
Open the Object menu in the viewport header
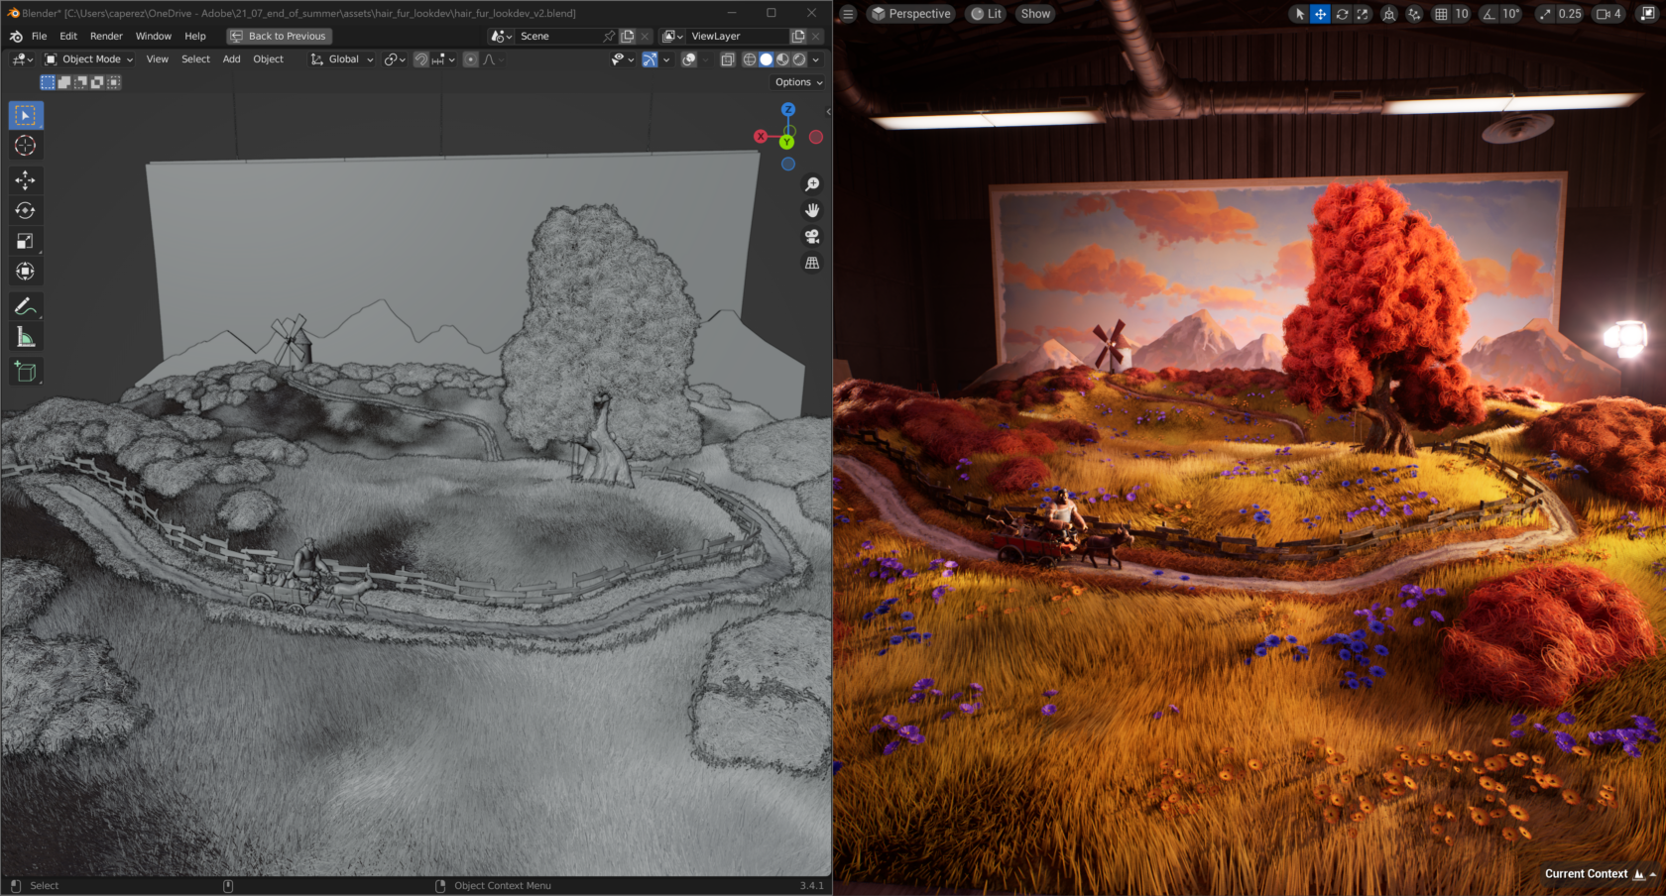click(268, 58)
